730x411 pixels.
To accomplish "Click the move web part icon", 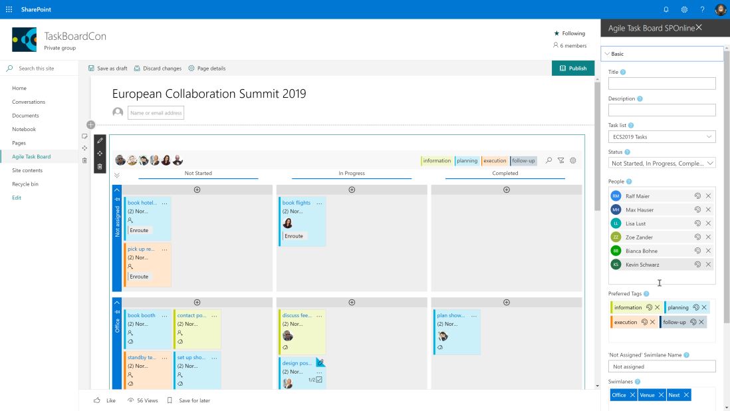I will pyautogui.click(x=100, y=153).
